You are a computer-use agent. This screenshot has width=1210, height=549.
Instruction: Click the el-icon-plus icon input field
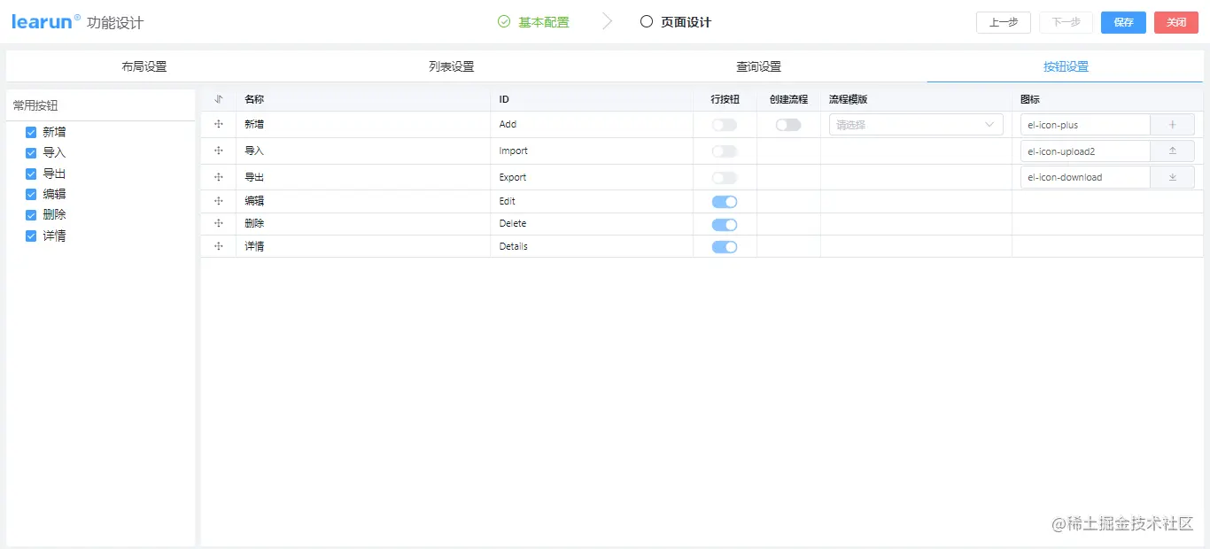(1085, 125)
